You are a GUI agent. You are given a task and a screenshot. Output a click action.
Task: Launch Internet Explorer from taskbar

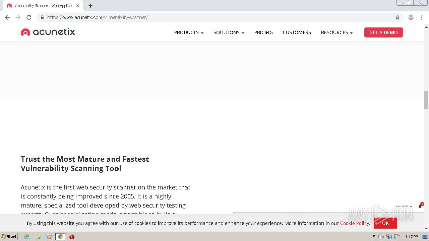pyautogui.click(x=27, y=237)
